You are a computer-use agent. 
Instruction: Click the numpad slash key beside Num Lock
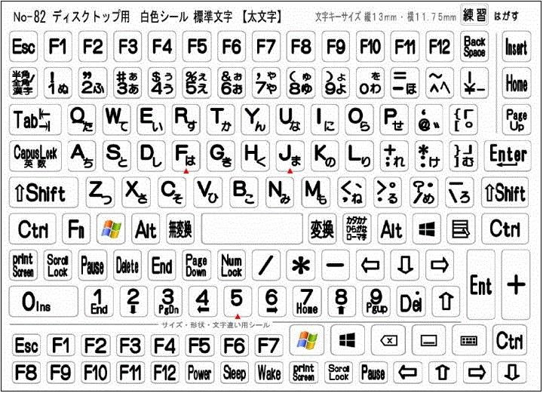pos(266,266)
